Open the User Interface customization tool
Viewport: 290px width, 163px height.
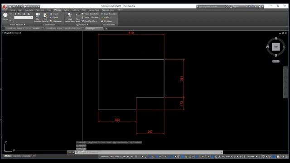click(38, 18)
